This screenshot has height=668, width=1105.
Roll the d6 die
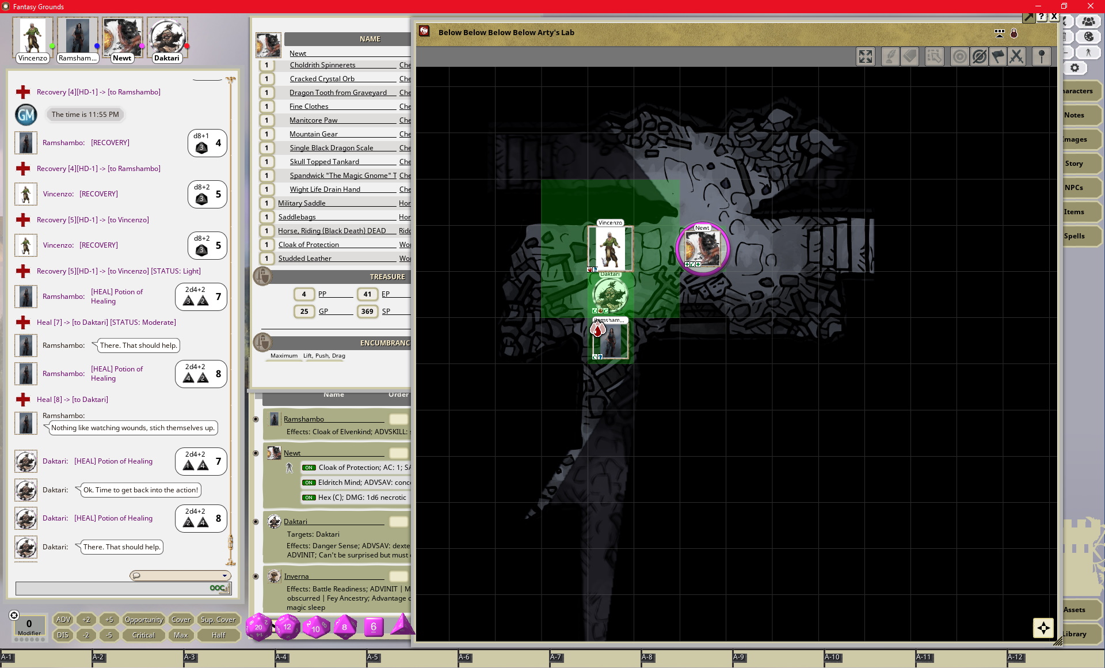[374, 627]
